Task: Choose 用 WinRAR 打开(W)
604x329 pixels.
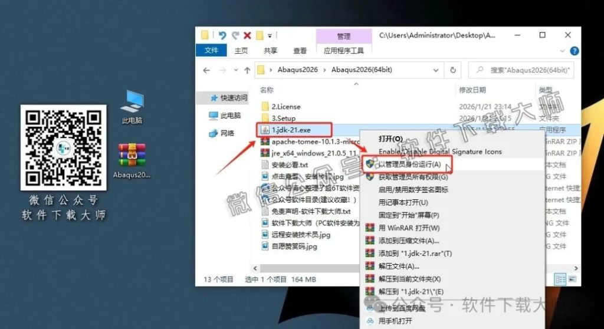Action: (409, 228)
